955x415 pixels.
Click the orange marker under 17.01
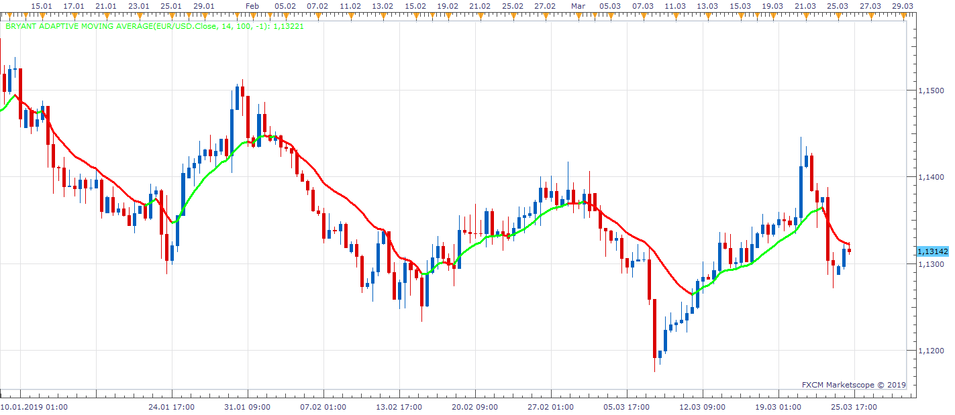pos(74,15)
